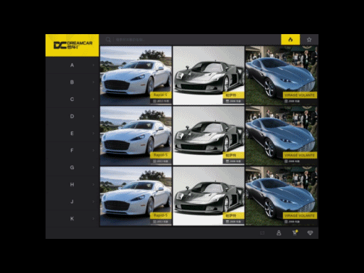The width and height of the screenshot is (364, 273).
Task: Open the black supercar in second row
Action: click(208, 136)
